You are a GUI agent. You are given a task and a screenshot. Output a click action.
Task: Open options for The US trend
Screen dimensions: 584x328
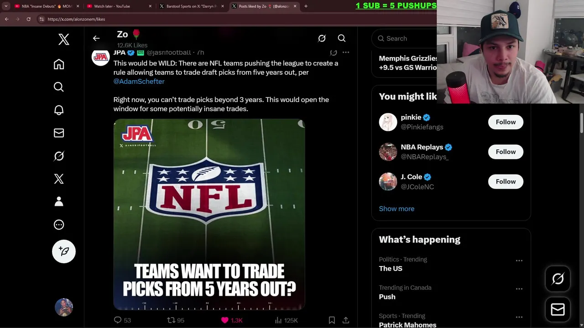(x=519, y=261)
